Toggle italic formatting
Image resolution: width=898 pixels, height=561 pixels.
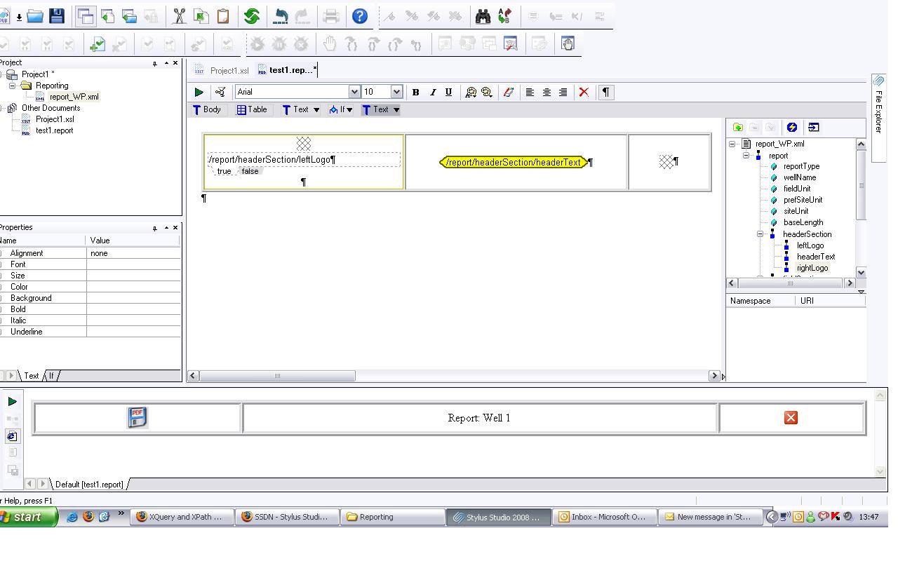(x=432, y=92)
